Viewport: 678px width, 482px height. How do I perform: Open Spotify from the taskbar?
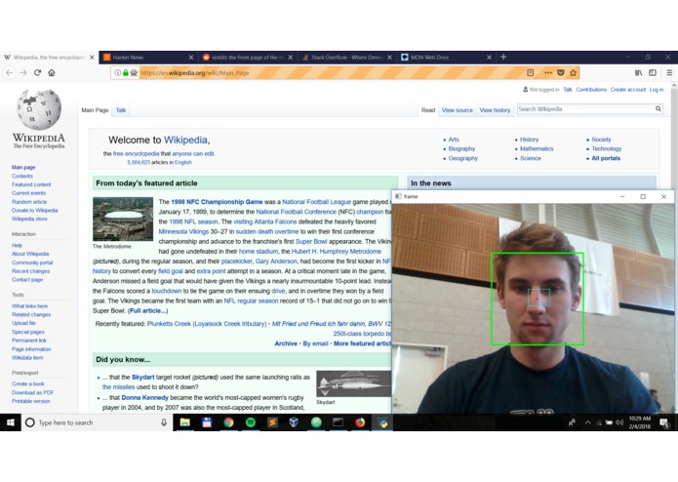coord(251,422)
